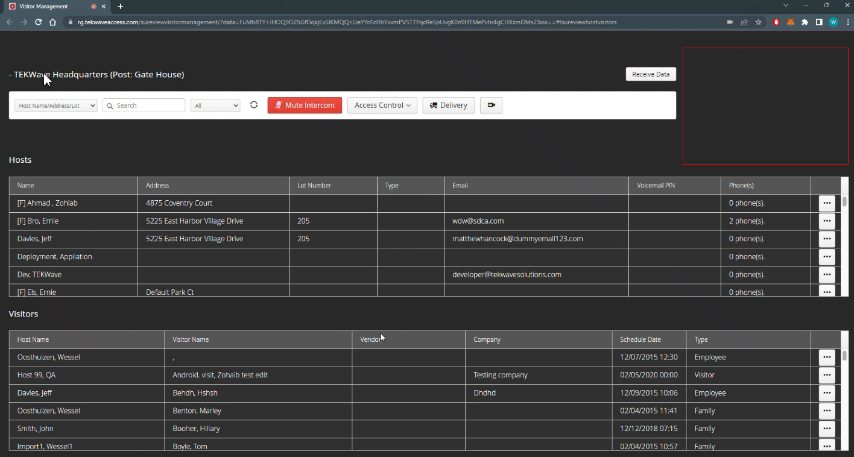Click the Receive Data button
Screen dimensions: 854x457
(x=651, y=74)
